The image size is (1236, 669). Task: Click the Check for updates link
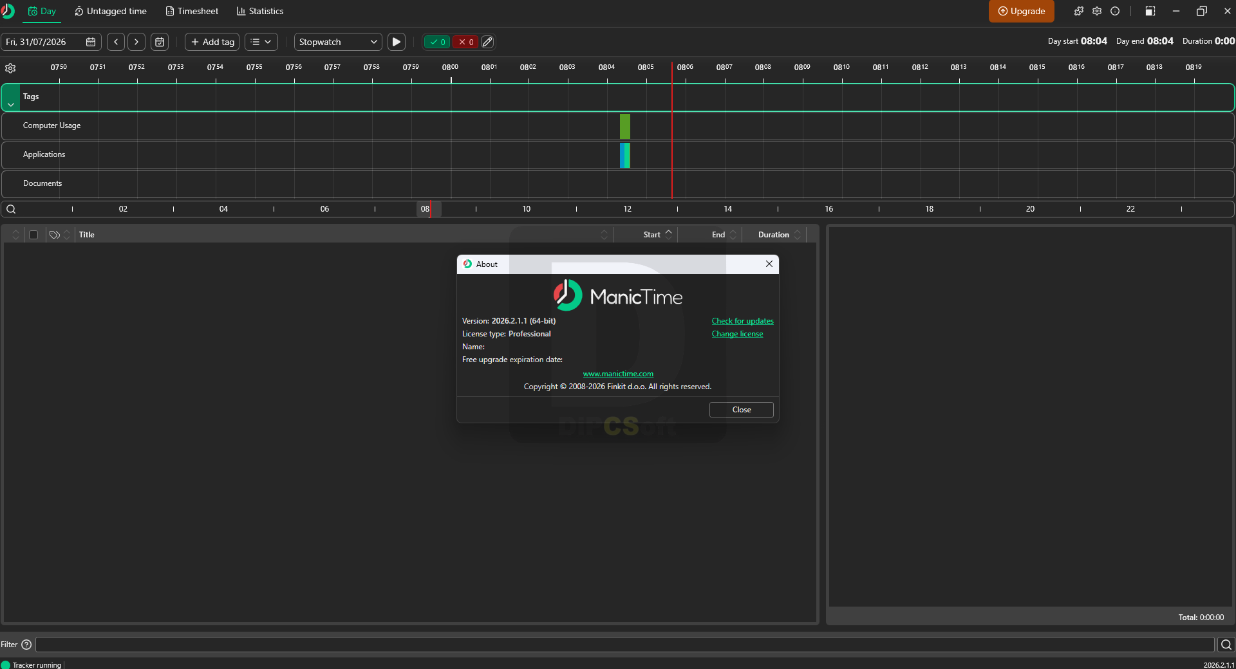click(x=743, y=321)
